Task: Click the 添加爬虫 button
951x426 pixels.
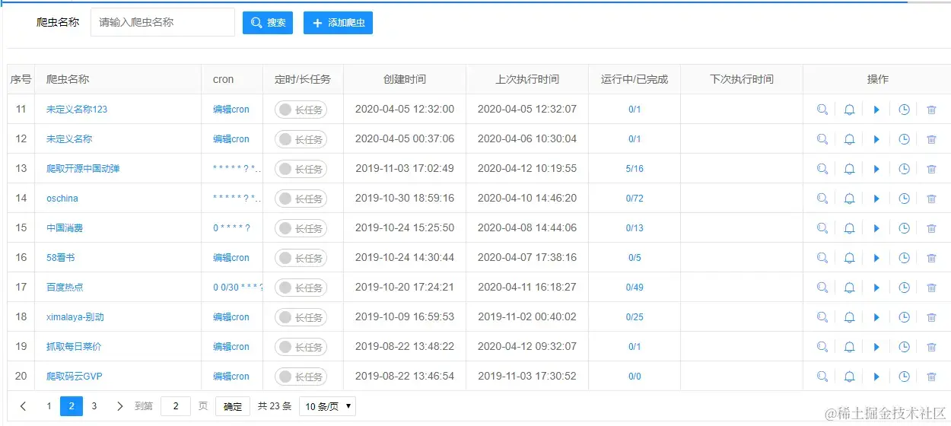Action: [338, 23]
